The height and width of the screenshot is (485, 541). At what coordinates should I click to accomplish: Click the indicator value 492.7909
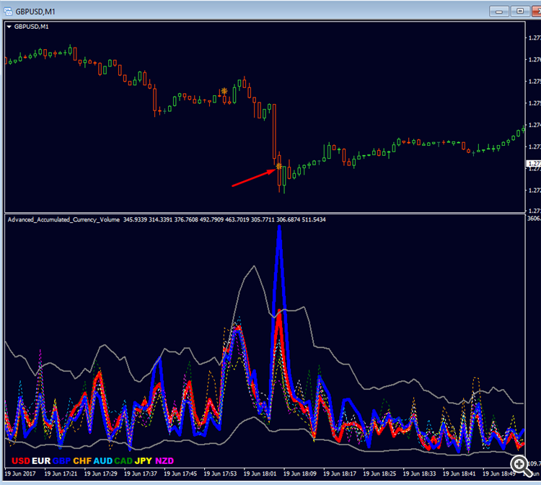coord(212,219)
